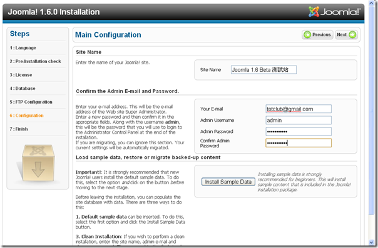
Task: Click the '3. Clean Installation' paragraph
Action: 130,239
